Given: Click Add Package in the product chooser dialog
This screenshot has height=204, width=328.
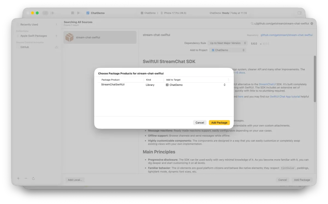Looking at the screenshot, I should coord(219,123).
